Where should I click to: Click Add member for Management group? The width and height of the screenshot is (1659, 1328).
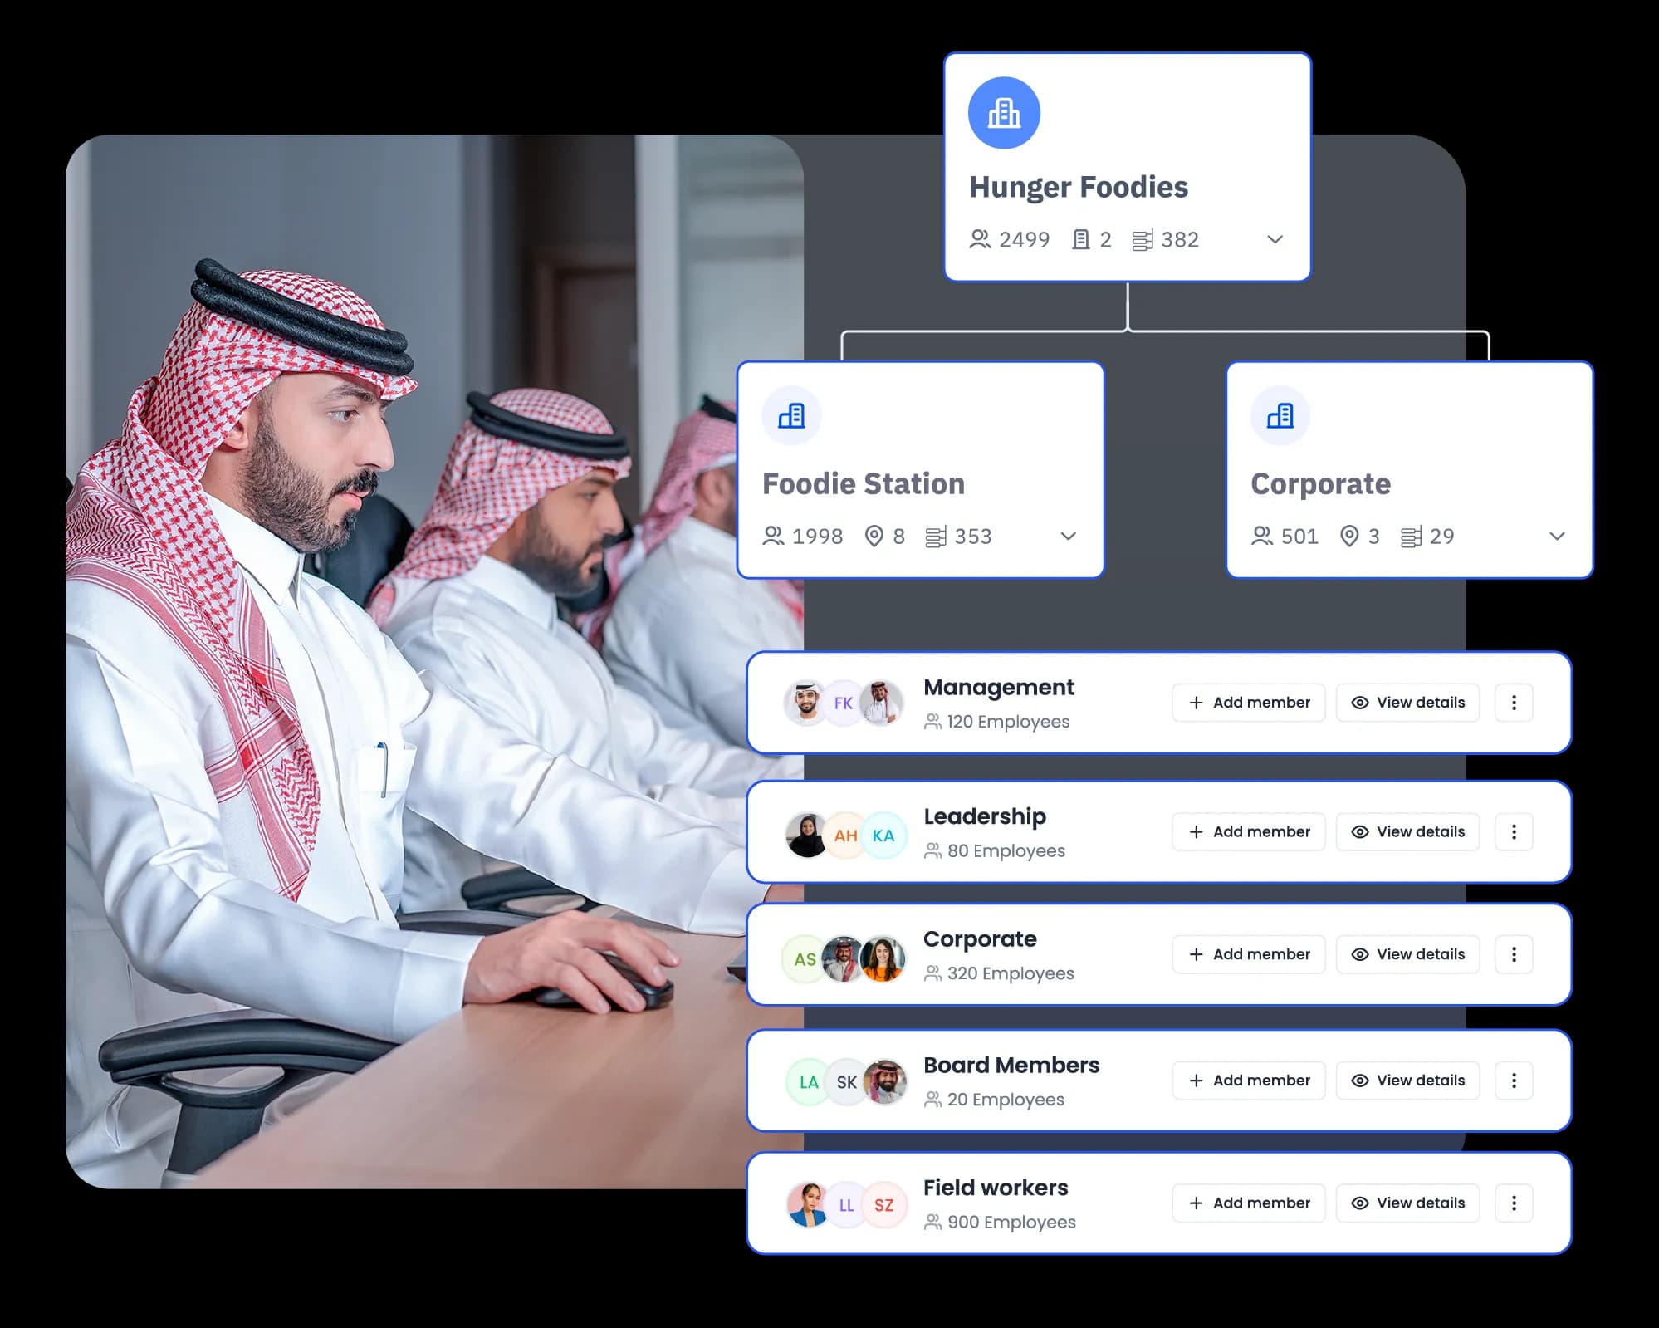1249,702
